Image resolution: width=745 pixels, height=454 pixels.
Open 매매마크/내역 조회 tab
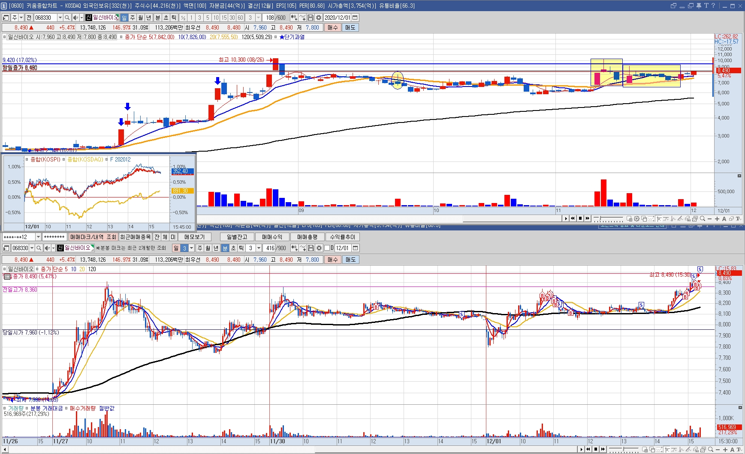pyautogui.click(x=93, y=237)
